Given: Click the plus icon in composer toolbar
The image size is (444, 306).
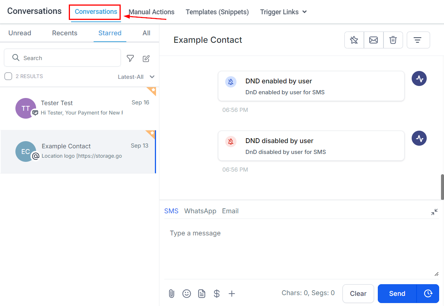Looking at the screenshot, I should 232,294.
